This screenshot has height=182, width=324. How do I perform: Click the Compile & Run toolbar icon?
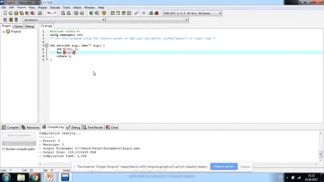point(124,13)
